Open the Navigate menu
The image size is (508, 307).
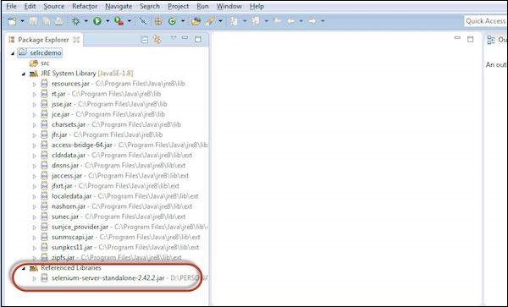click(x=119, y=6)
